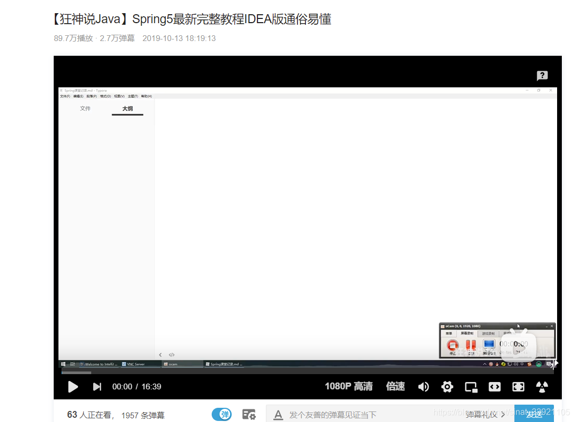Click the 中 input language tray indicator
This screenshot has width=575, height=422.
pos(522,364)
